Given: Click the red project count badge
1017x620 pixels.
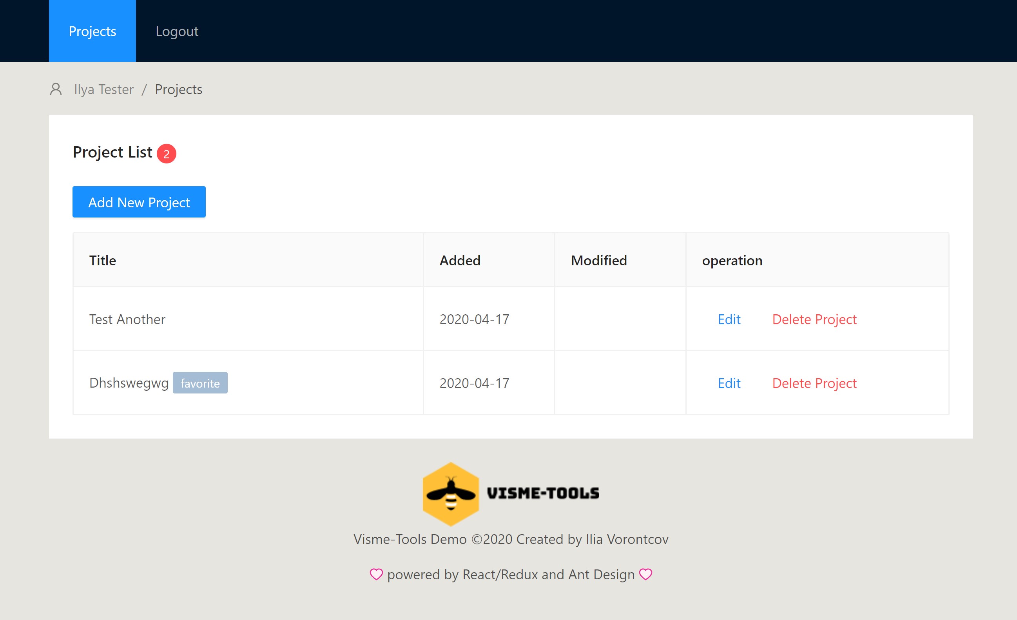Looking at the screenshot, I should point(166,154).
